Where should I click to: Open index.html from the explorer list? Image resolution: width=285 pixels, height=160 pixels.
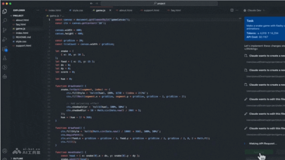(22, 33)
